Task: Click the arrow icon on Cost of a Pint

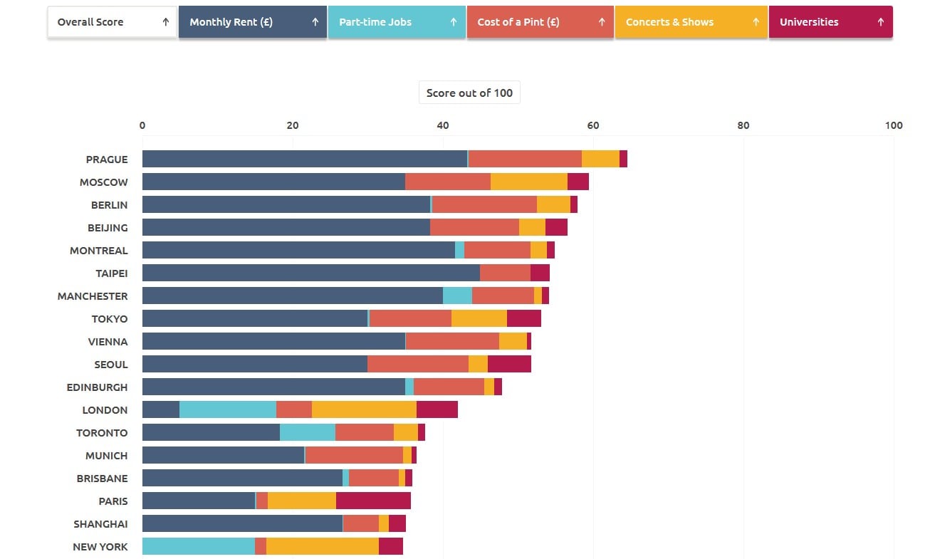Action: pyautogui.click(x=602, y=22)
